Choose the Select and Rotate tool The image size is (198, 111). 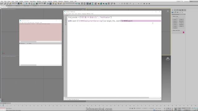[32, 4]
